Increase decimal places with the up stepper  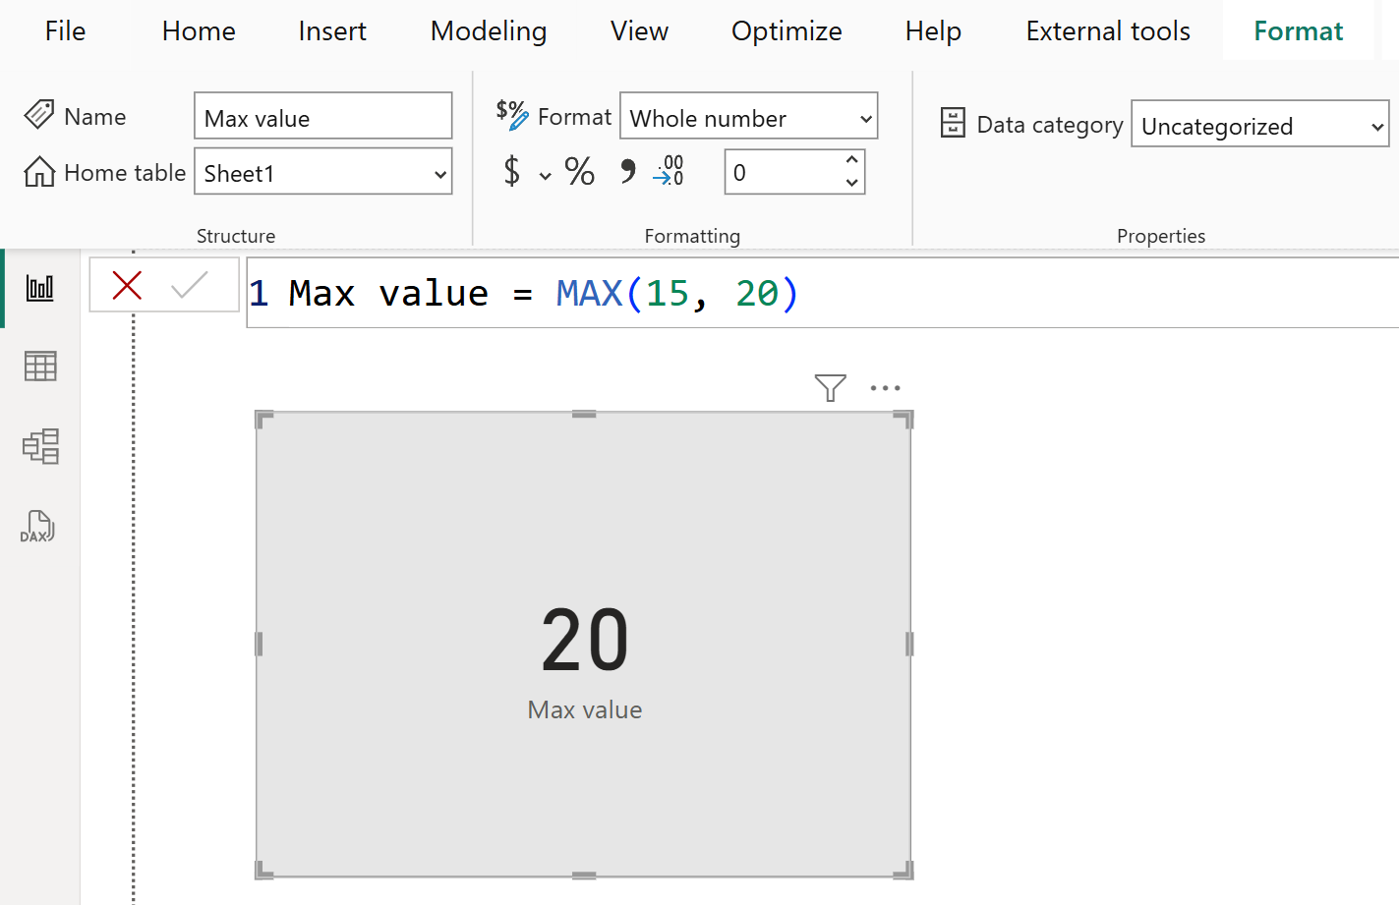[852, 162]
